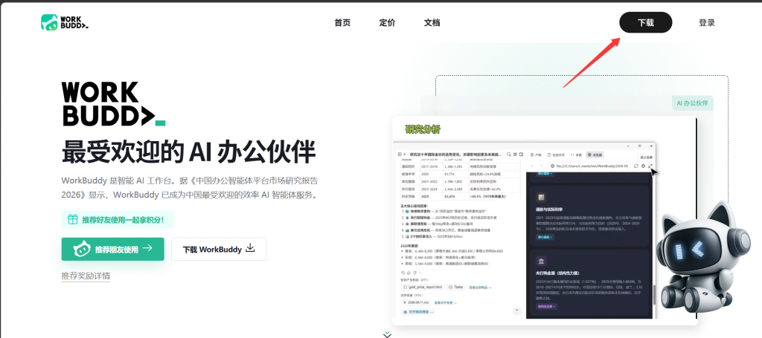
Task: Click the gift icon in the 推荐好友 banner
Action: 72,220
